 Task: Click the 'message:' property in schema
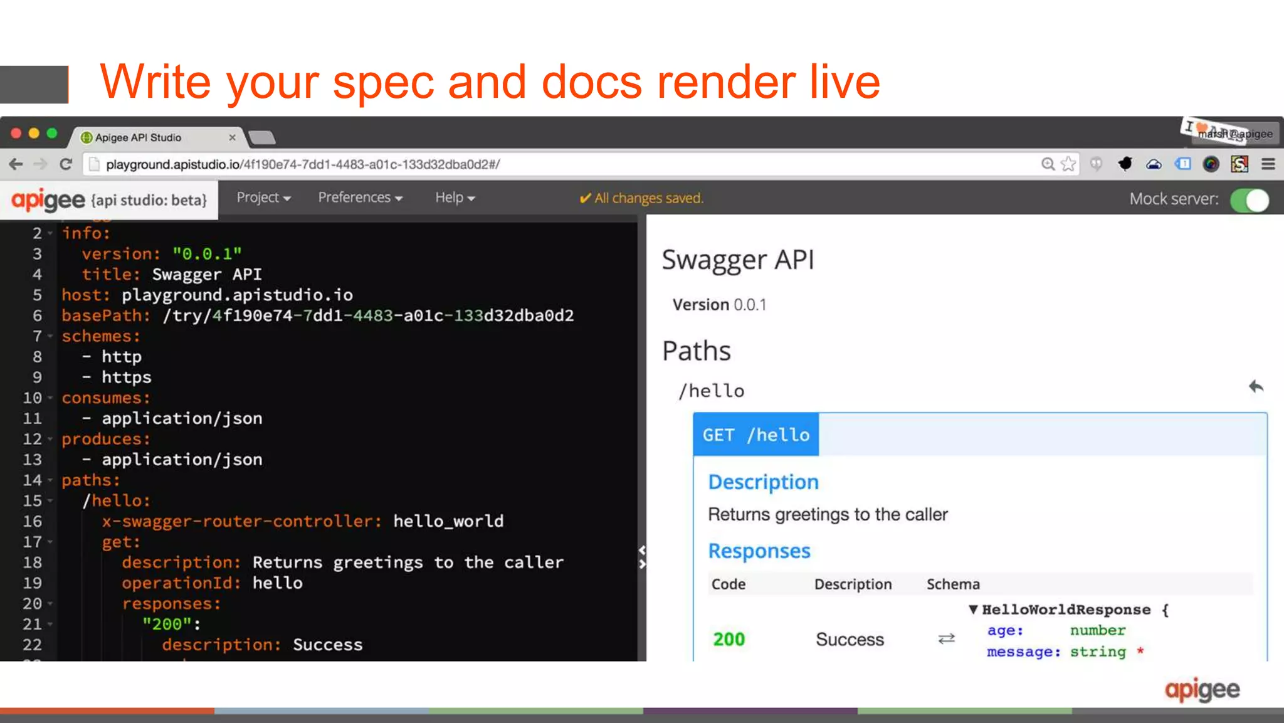pos(1024,652)
